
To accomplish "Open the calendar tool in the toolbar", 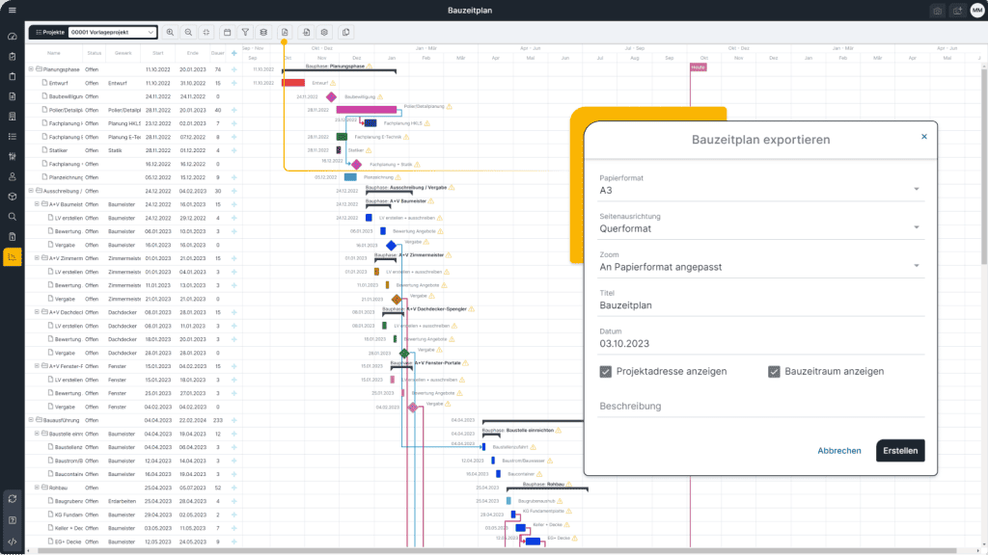I will (x=228, y=31).
